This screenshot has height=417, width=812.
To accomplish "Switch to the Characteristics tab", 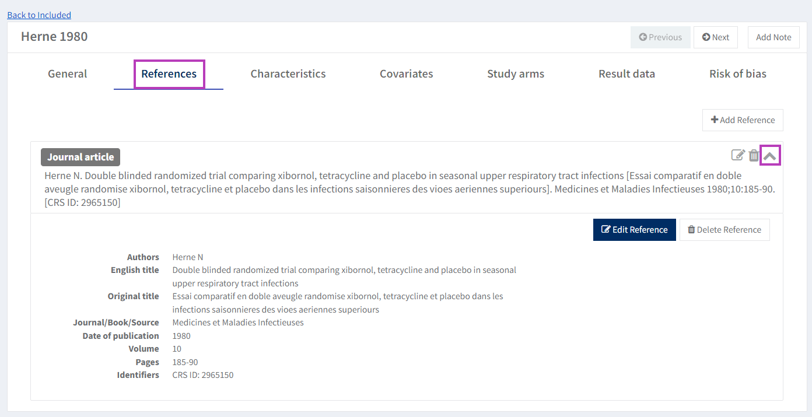I will point(288,74).
